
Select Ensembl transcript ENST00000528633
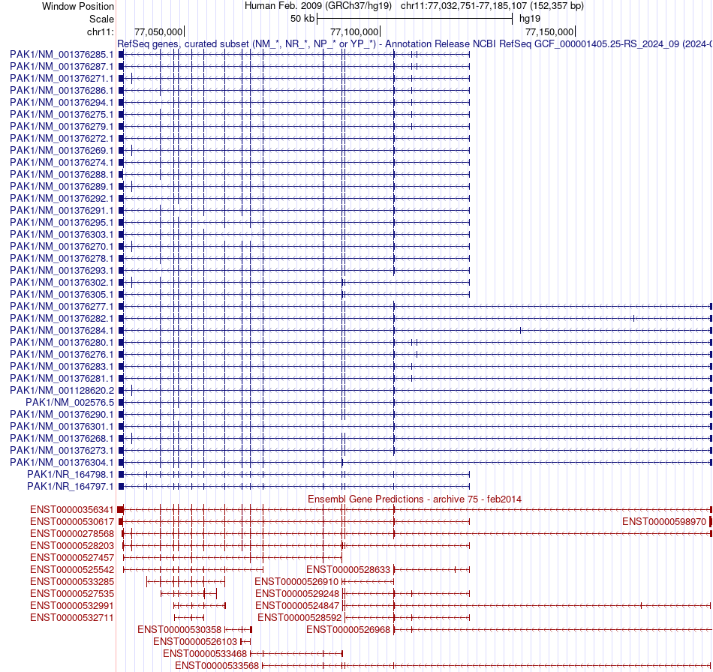click(x=348, y=570)
